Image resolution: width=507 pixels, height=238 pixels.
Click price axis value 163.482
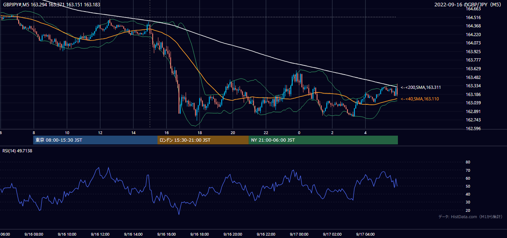473,77
